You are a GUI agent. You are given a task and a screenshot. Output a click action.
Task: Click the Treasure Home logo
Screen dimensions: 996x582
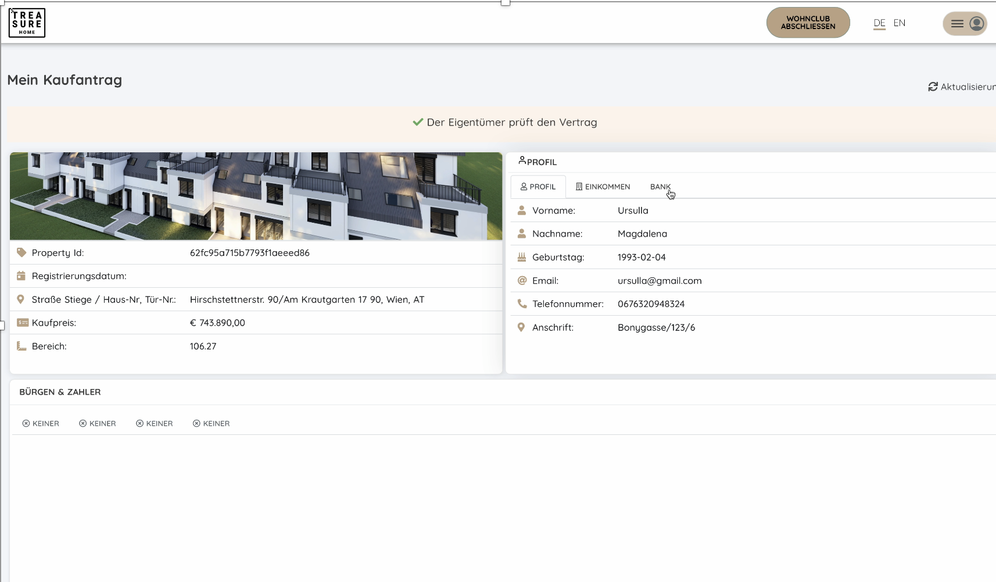point(27,23)
